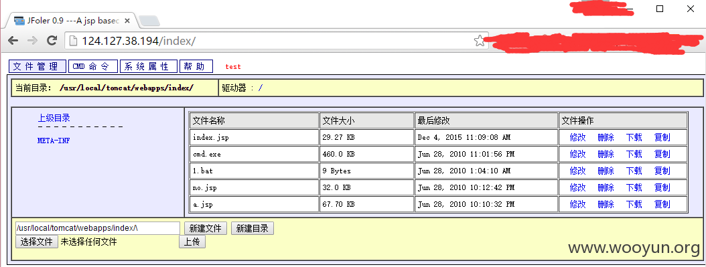Close the JFoler 0.9 browser tab

point(127,21)
